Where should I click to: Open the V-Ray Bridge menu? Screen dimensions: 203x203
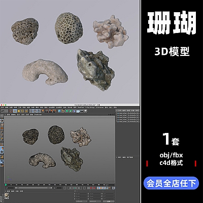(x=90, y=107)
